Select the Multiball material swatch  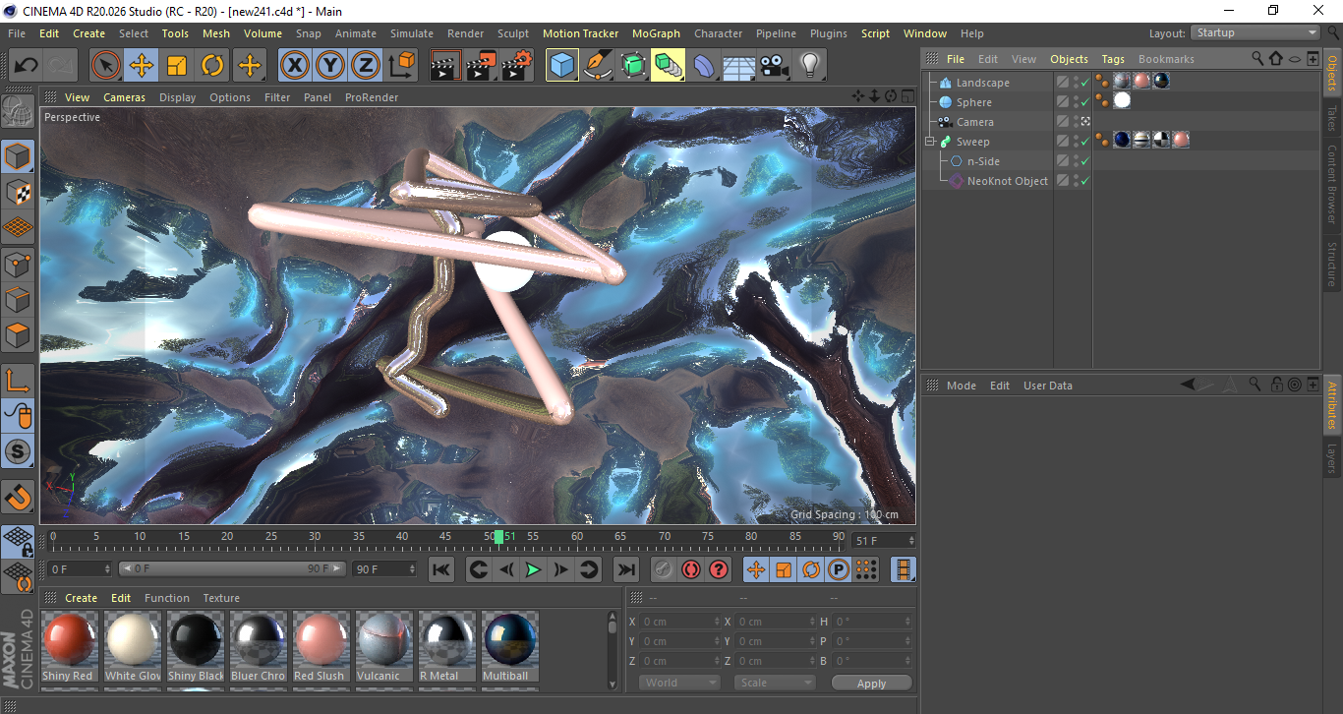(x=509, y=646)
